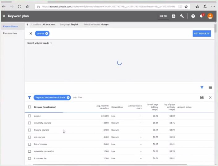This screenshot has width=218, height=166.
Task: Click the $6.35 high bid value
Action: 172,137
